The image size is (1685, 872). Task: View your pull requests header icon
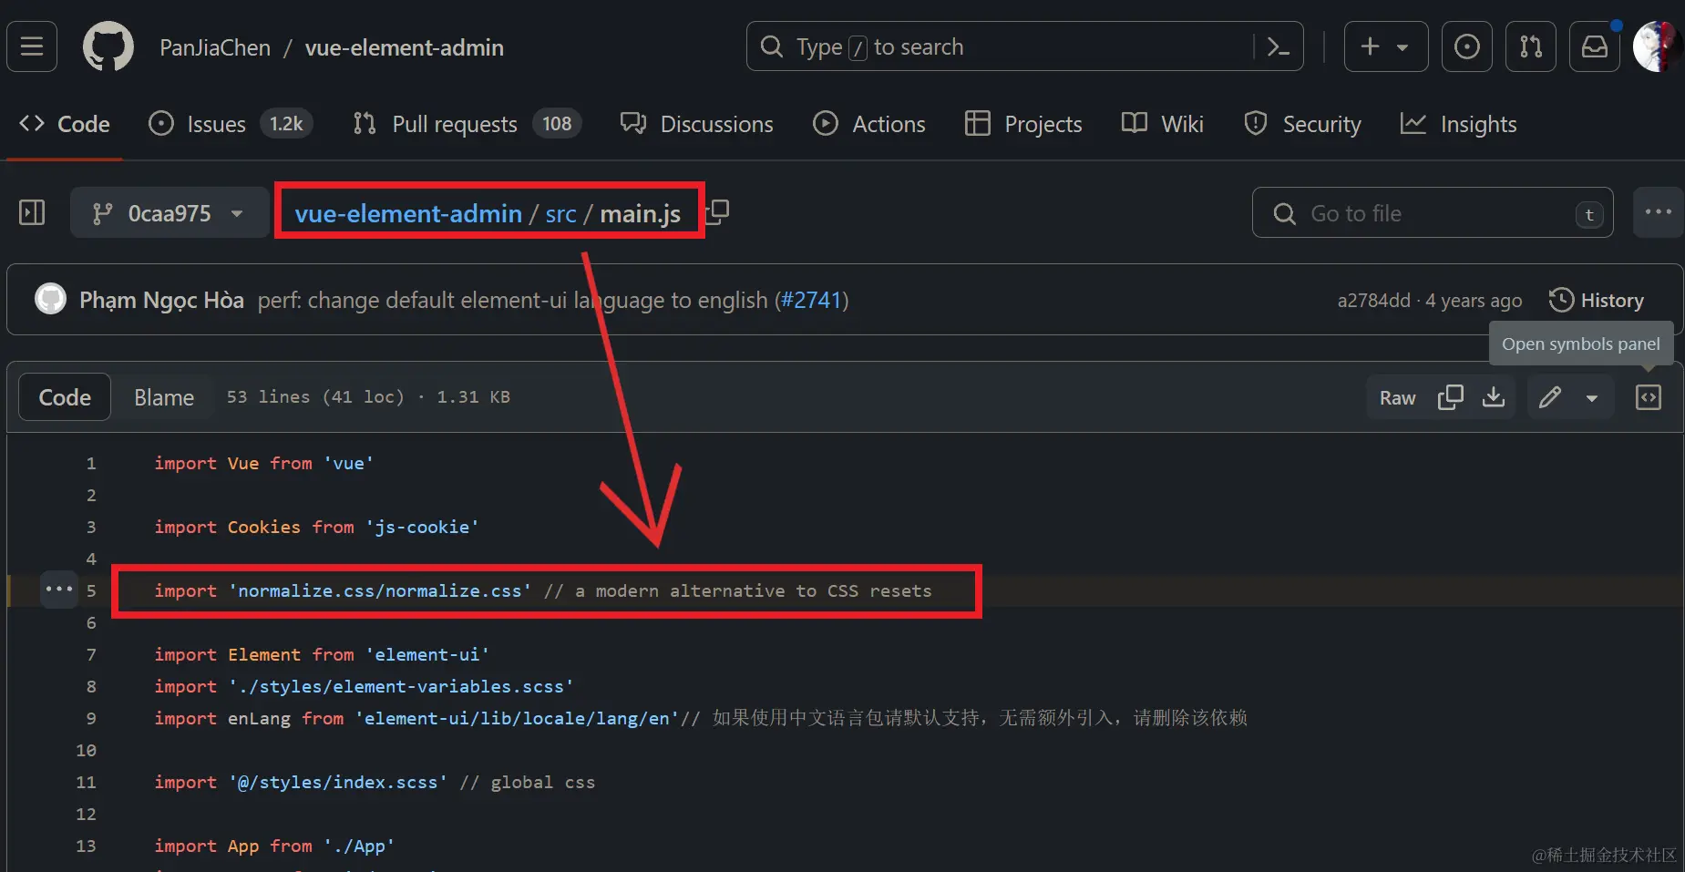point(1530,46)
